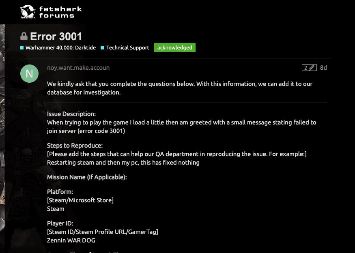Open user avatar N profile
The image size is (355, 253).
coord(30,73)
